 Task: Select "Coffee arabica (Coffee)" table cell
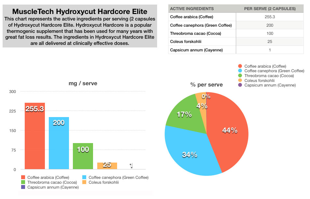pos(202,17)
